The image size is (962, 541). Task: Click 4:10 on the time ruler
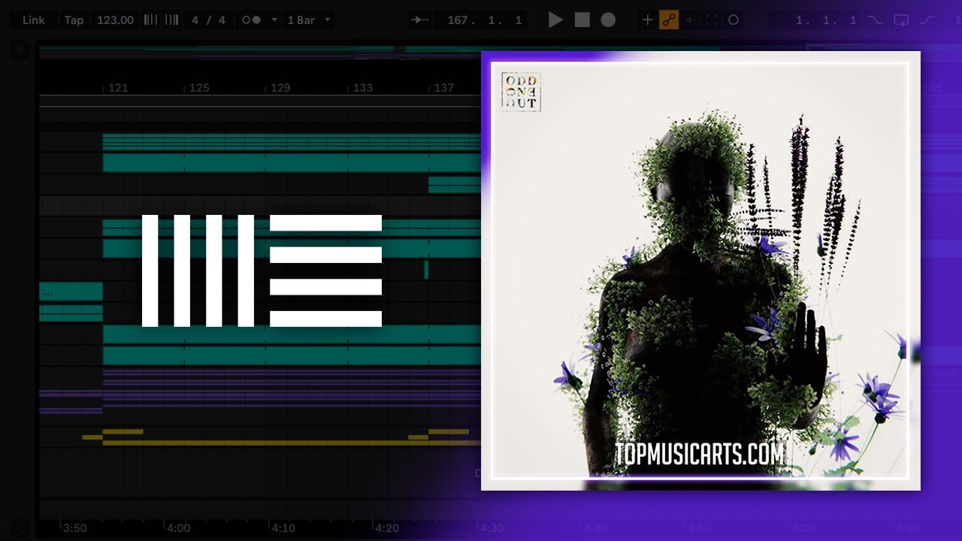pyautogui.click(x=283, y=528)
